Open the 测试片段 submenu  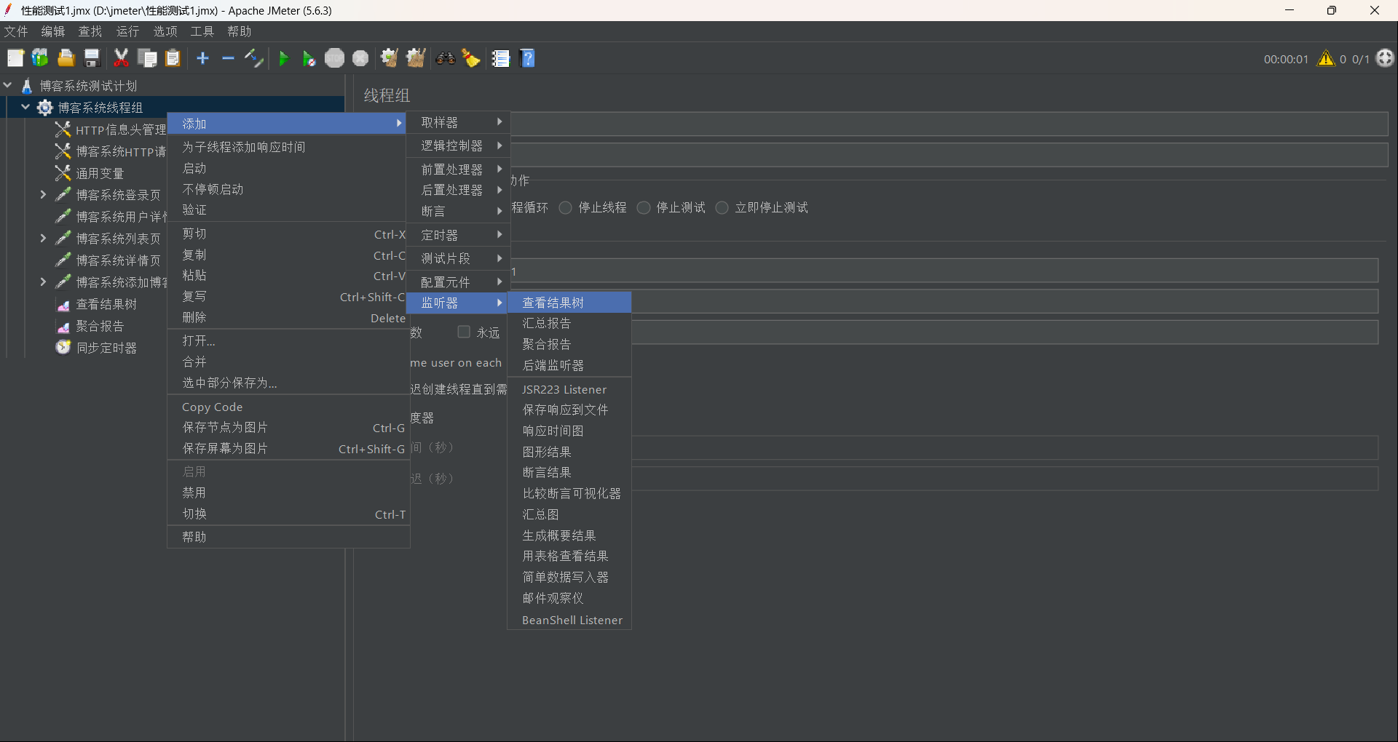(458, 258)
